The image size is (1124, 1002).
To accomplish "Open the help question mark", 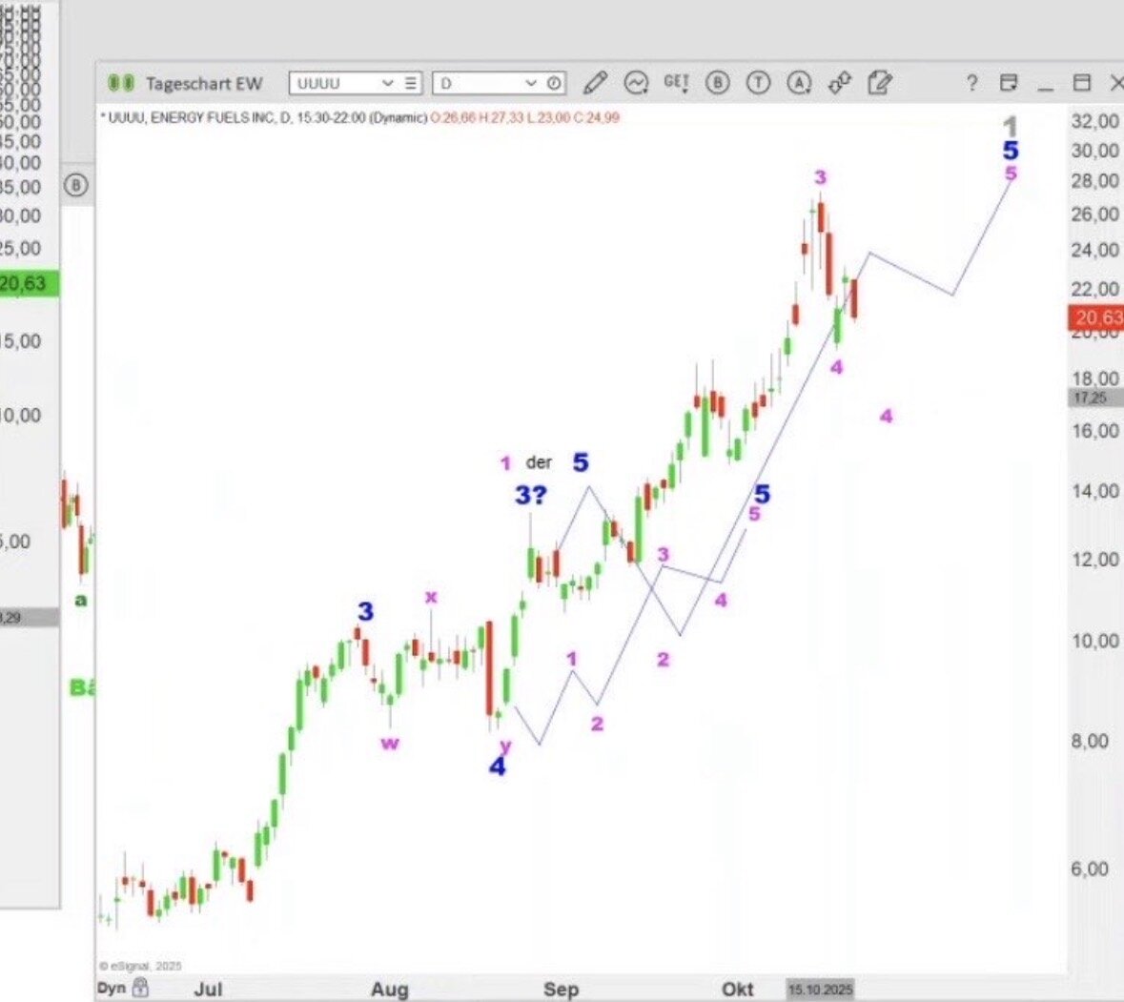I will point(971,84).
